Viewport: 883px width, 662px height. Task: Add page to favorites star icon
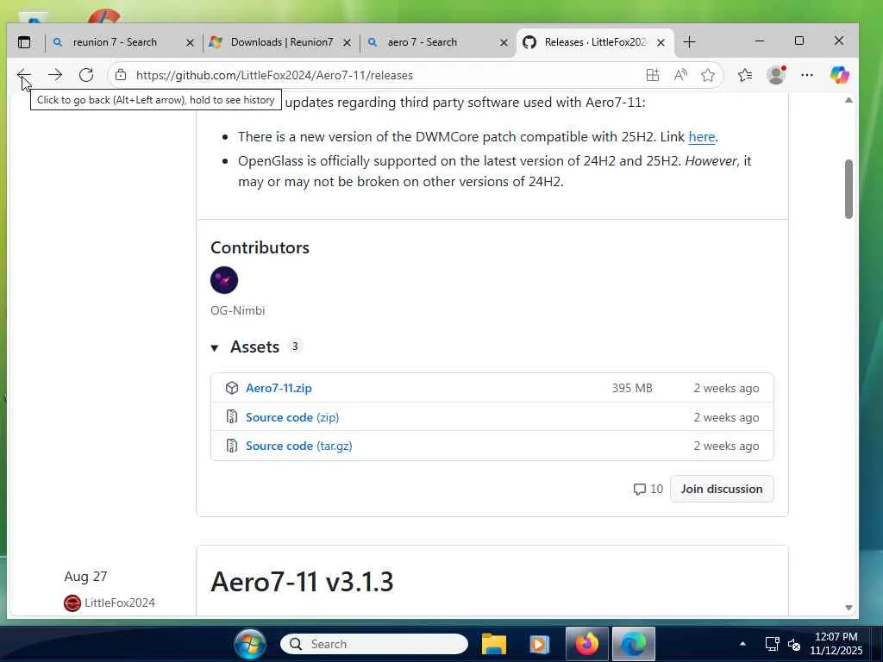(x=708, y=75)
